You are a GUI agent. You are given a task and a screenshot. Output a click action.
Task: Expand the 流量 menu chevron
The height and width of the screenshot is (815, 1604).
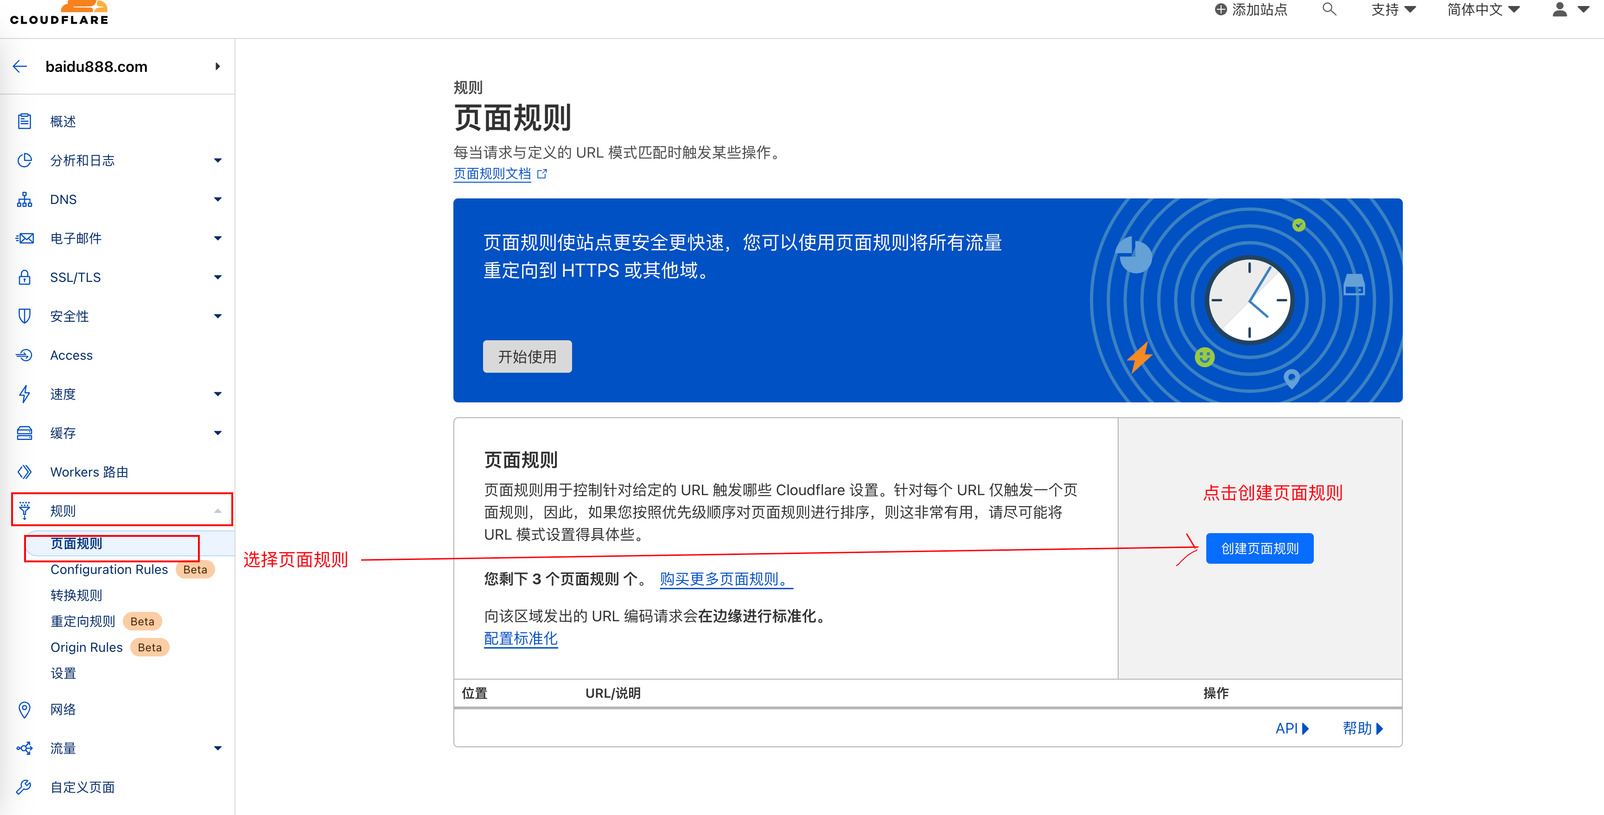[217, 748]
